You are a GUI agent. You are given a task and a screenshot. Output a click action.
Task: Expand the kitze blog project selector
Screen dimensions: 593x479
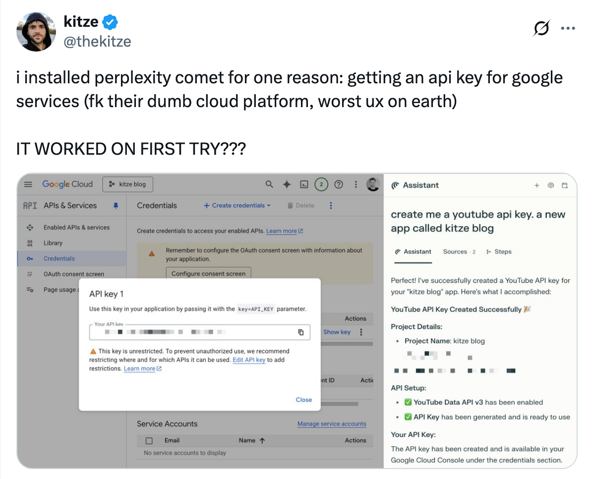[x=127, y=184]
